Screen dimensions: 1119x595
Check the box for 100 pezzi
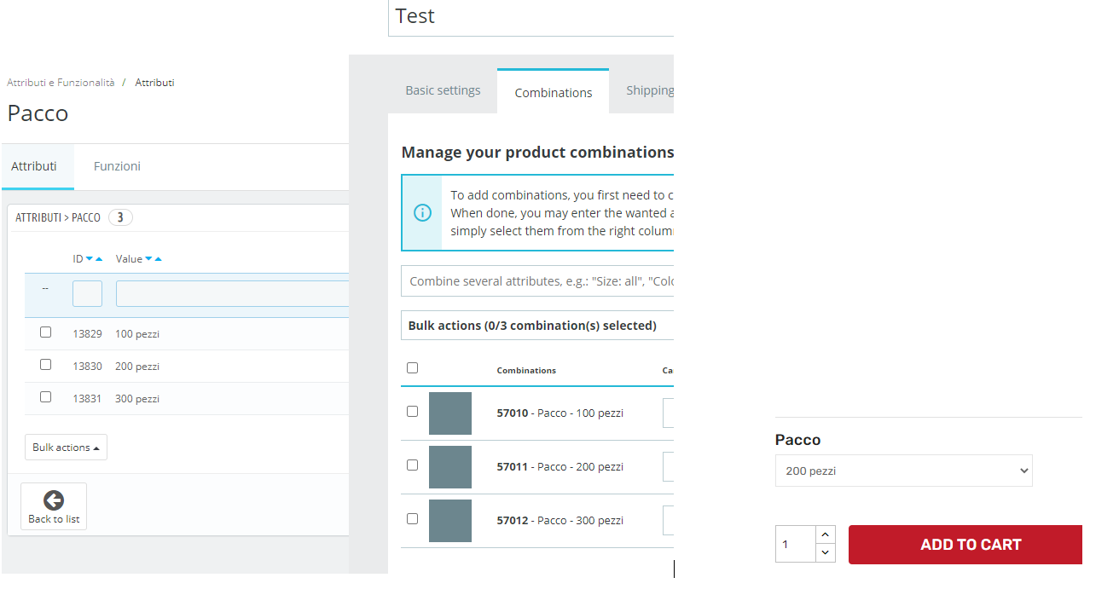click(x=46, y=332)
